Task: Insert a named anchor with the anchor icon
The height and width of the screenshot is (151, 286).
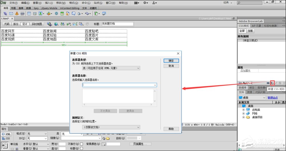Action: click(17, 13)
